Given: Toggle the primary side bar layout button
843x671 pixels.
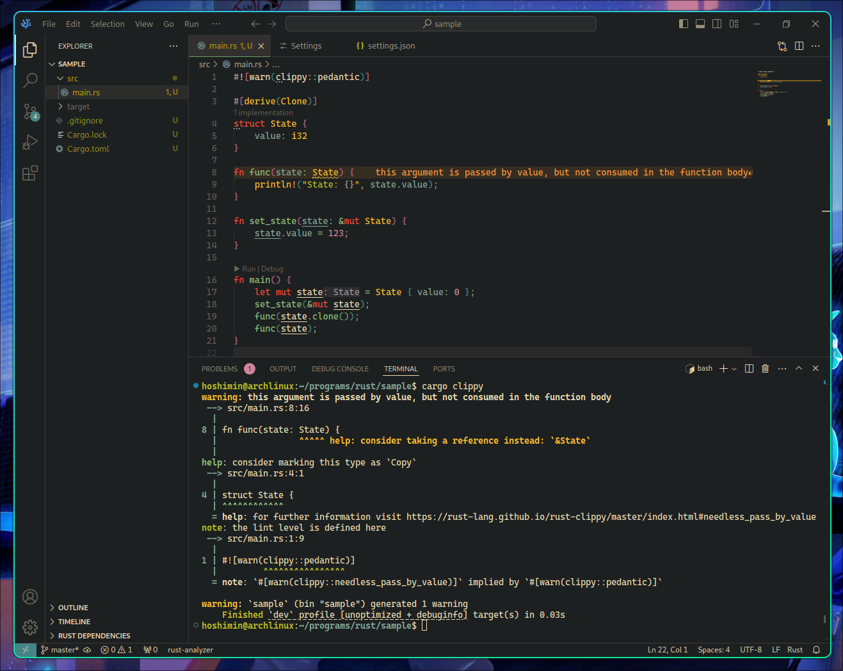Looking at the screenshot, I should point(684,24).
